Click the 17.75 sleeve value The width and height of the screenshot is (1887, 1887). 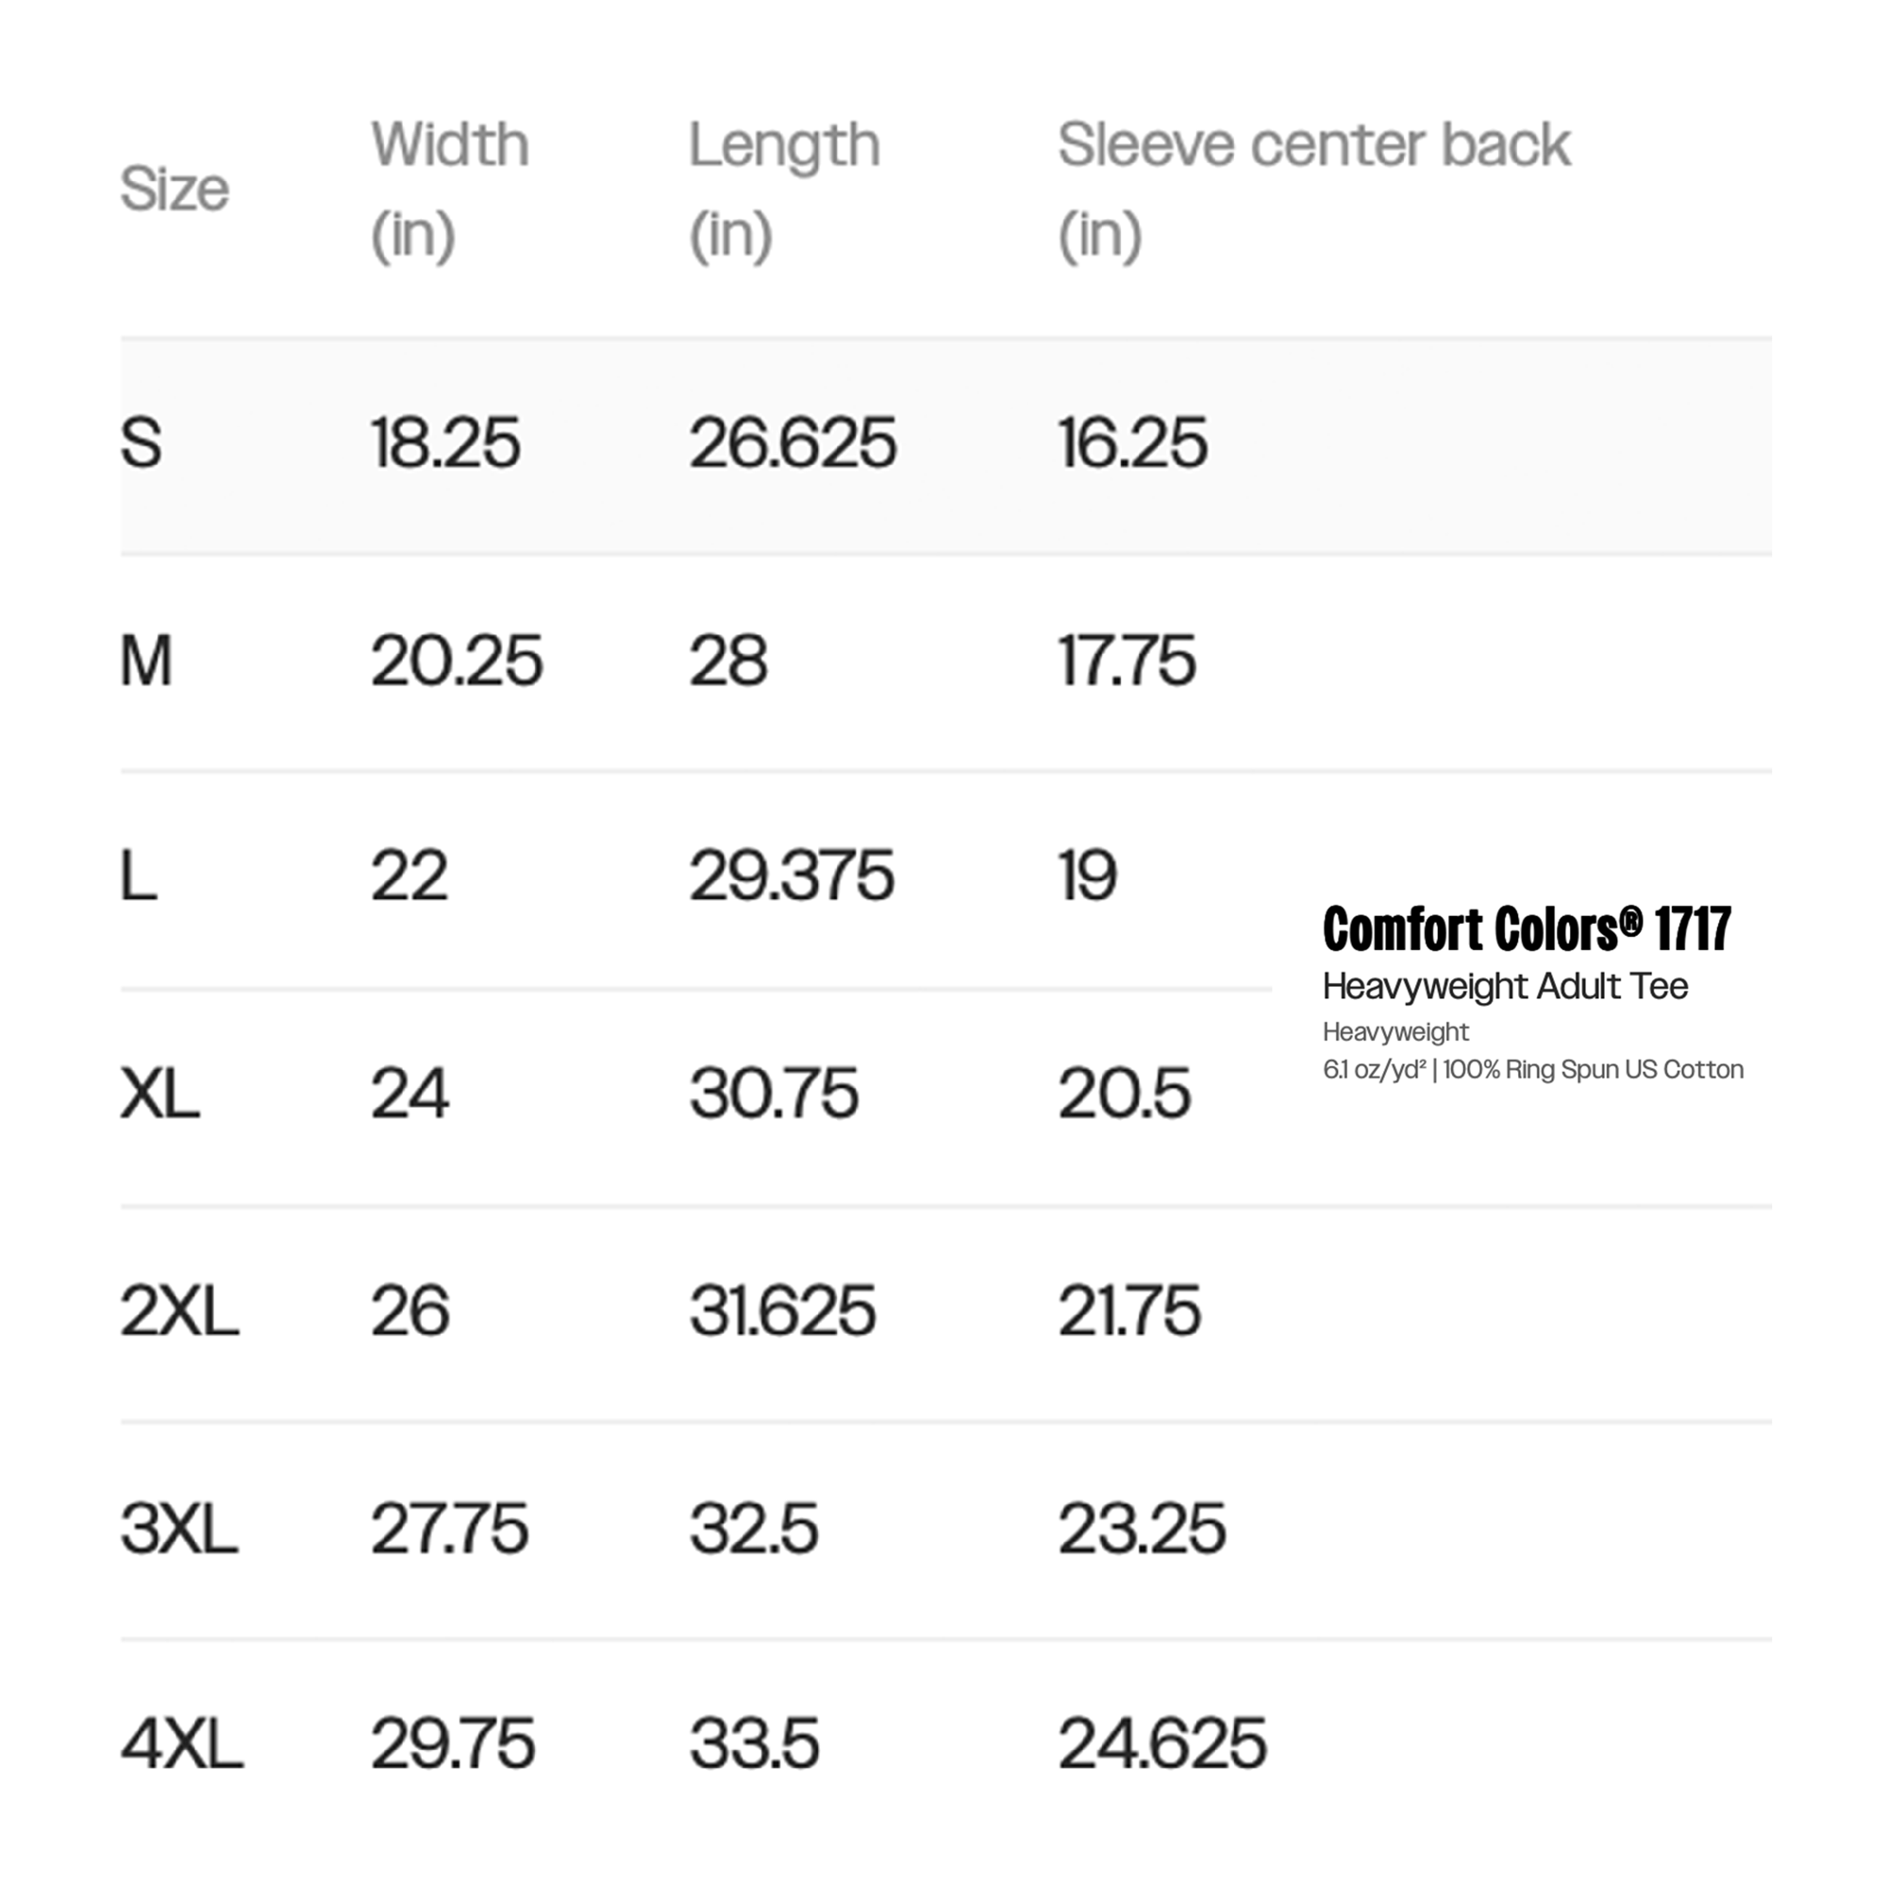click(1127, 660)
